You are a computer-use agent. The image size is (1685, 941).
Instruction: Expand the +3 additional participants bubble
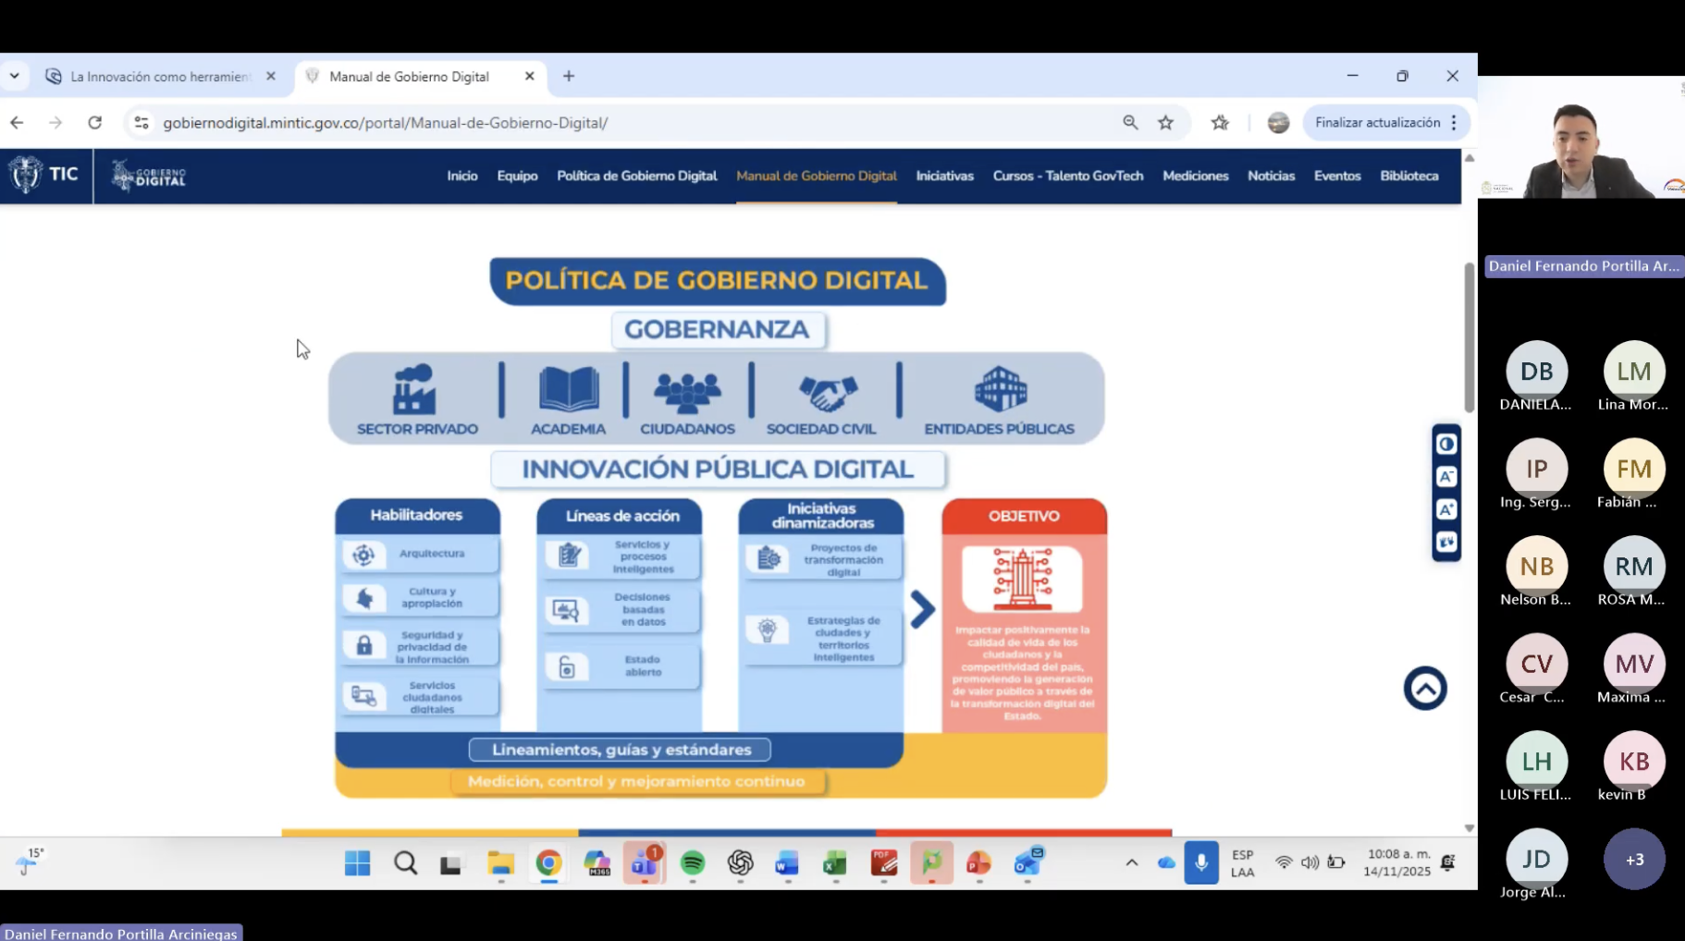[1634, 860]
